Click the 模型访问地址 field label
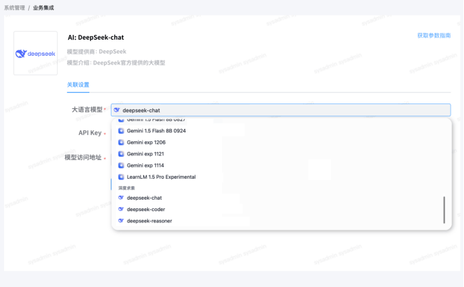 (x=83, y=157)
